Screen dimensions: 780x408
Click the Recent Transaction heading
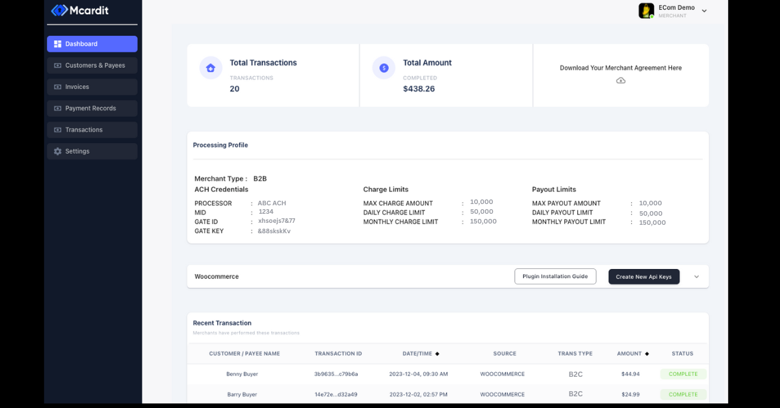coord(222,323)
